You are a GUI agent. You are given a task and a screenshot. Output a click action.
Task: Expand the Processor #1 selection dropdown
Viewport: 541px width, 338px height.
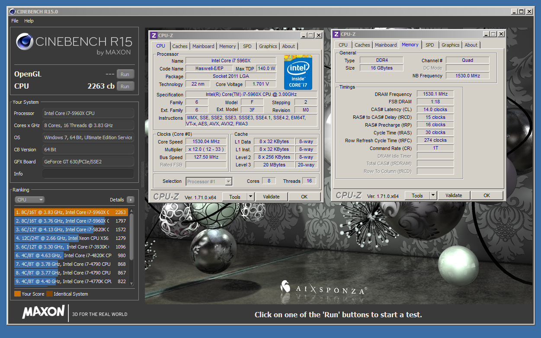pos(228,182)
